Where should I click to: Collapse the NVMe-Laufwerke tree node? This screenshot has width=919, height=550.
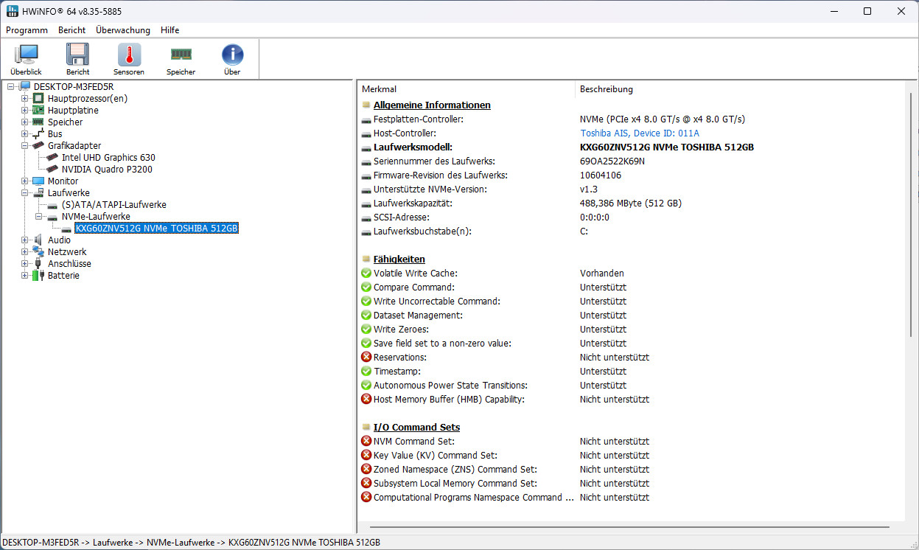click(39, 217)
